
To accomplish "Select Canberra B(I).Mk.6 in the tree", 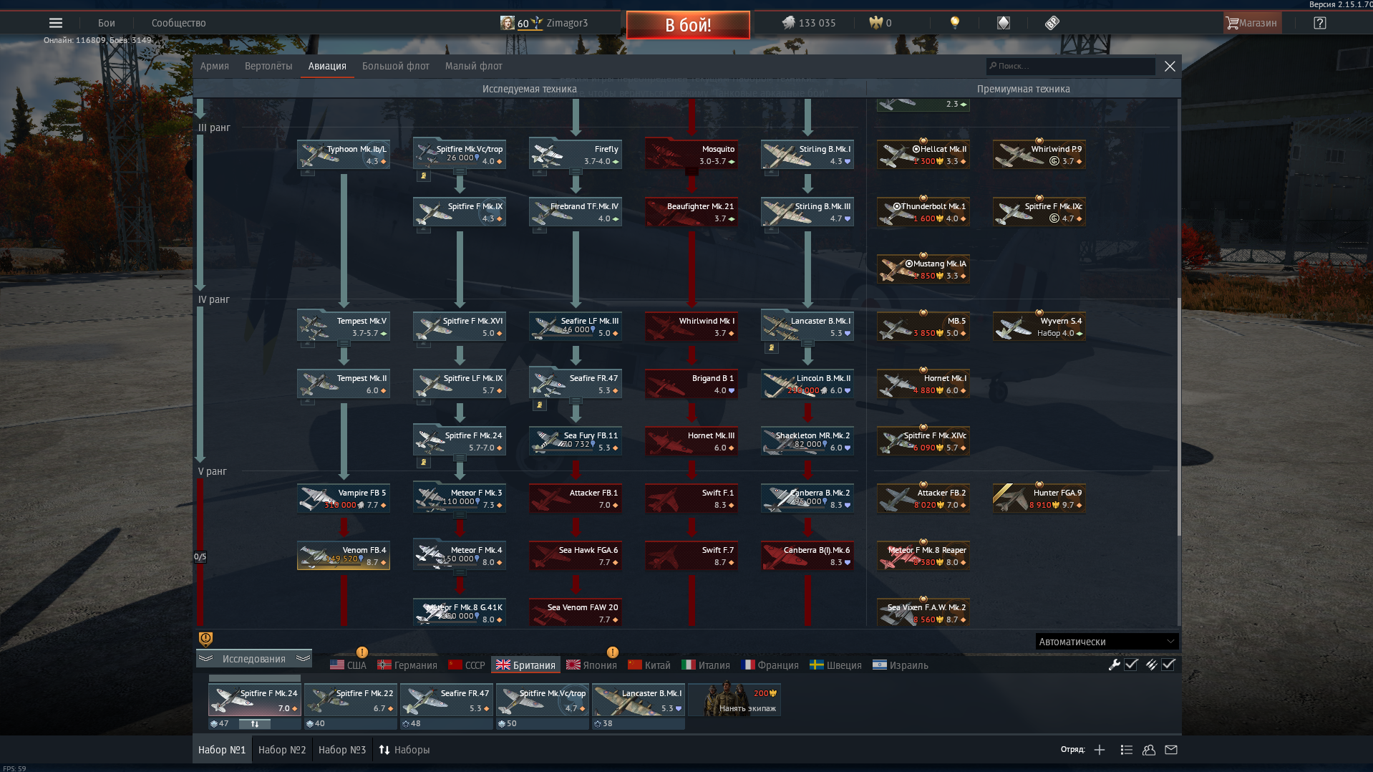I will click(x=807, y=556).
